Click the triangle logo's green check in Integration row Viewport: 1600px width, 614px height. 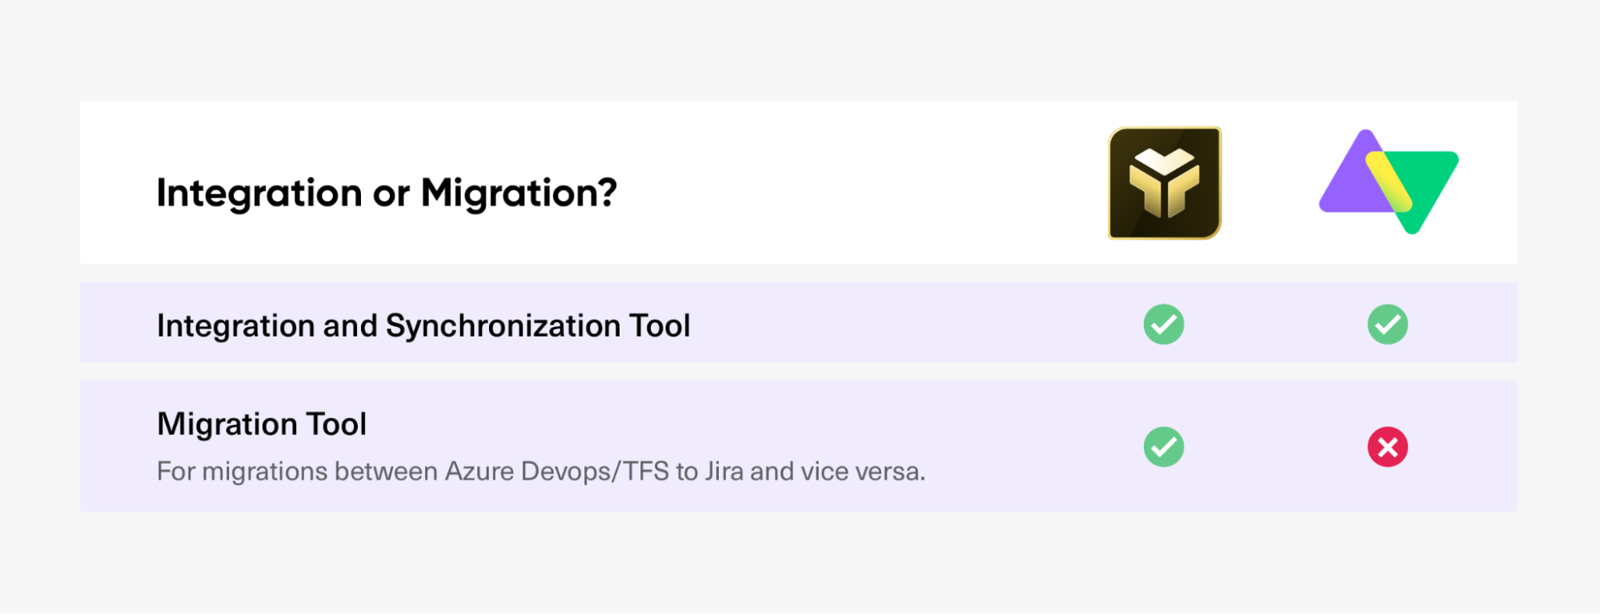click(1388, 325)
